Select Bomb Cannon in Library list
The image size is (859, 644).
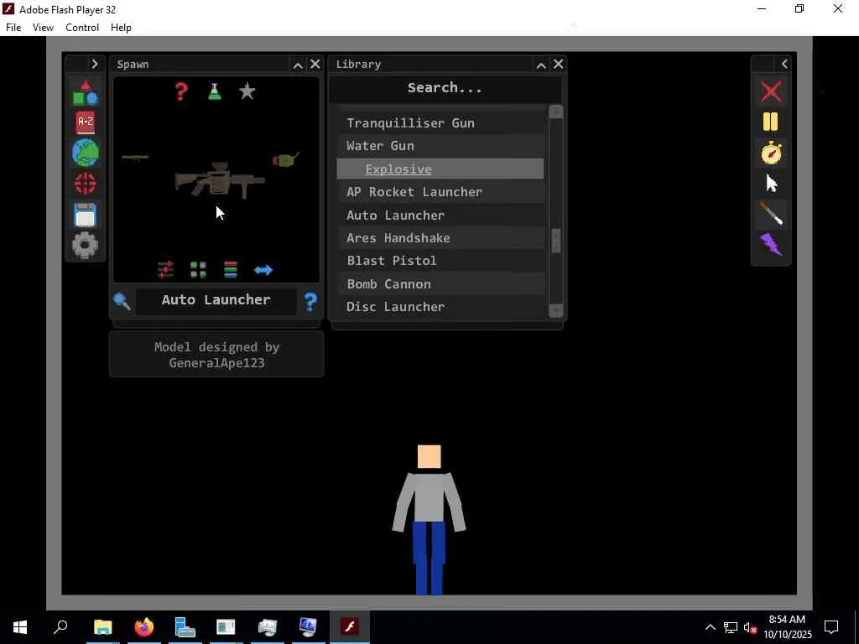[x=440, y=283]
